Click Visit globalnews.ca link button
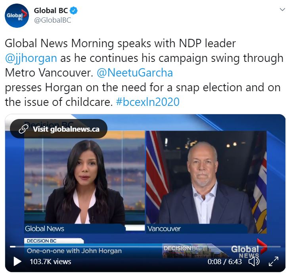This screenshot has width=289, height=278. pyautogui.click(x=59, y=129)
